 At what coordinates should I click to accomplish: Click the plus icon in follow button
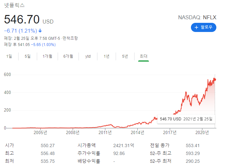coord(196,27)
